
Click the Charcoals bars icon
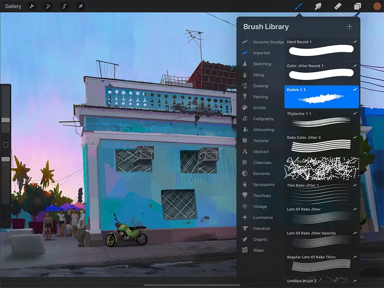tap(245, 162)
